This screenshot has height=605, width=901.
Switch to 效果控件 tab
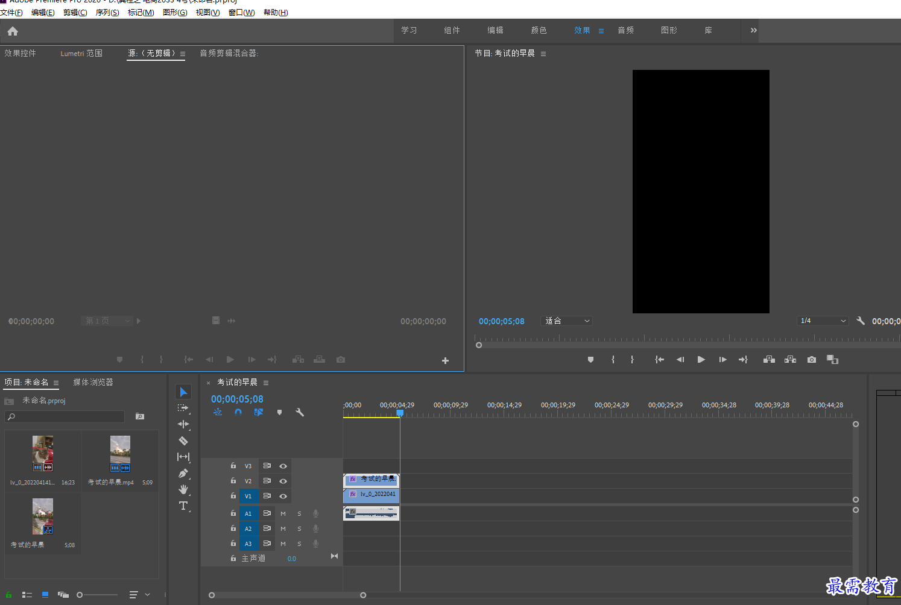[21, 53]
